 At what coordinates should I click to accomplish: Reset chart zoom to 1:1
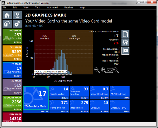click(x=116, y=70)
